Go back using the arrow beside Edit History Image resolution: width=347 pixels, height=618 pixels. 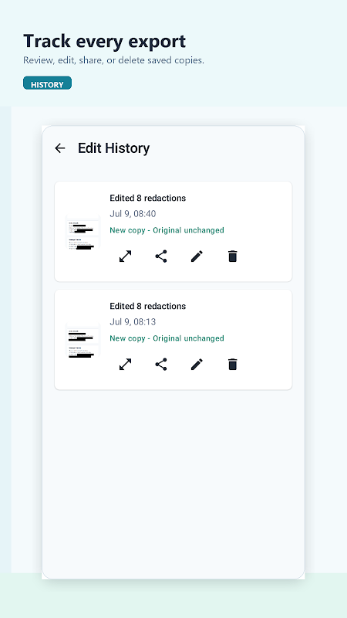(x=60, y=148)
